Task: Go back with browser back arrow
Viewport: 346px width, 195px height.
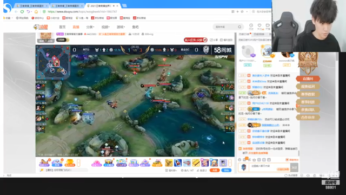Action: pos(16,11)
